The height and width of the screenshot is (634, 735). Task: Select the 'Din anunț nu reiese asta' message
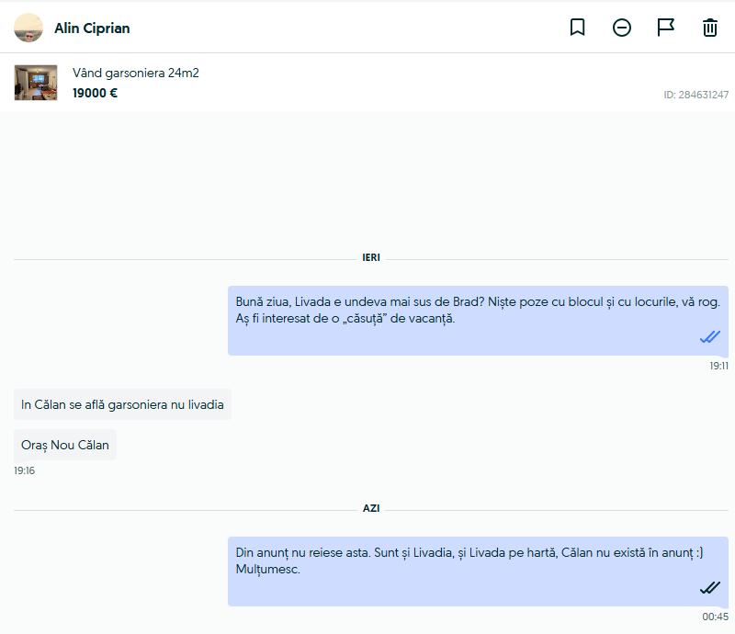(x=478, y=572)
